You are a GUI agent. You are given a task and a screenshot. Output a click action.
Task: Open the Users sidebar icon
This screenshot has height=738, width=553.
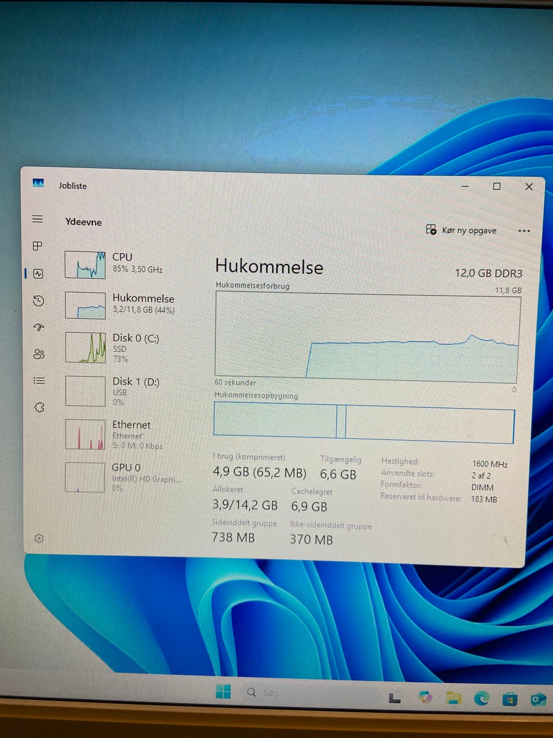coord(39,354)
